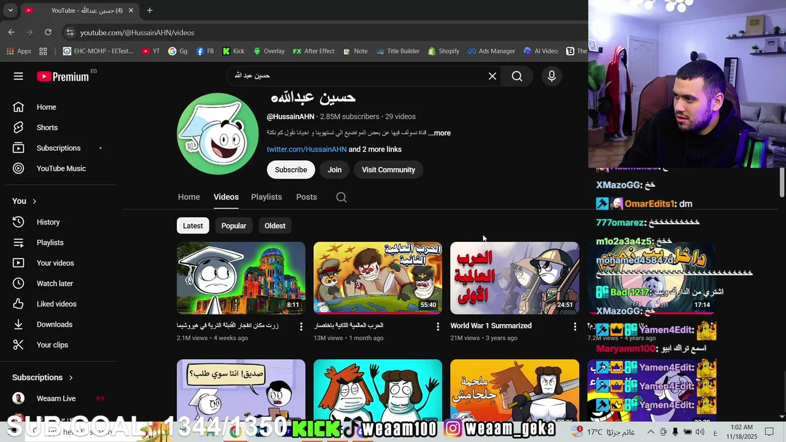786x442 pixels.
Task: Click the Join membership button
Action: point(335,170)
